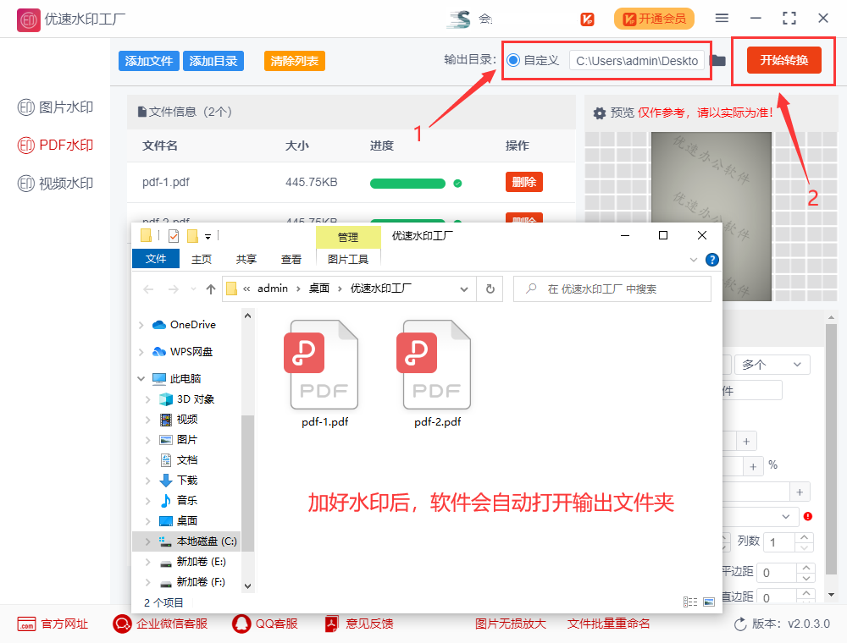This screenshot has width=847, height=643.
Task: Switch Explorer to large icons view
Action: tap(709, 602)
